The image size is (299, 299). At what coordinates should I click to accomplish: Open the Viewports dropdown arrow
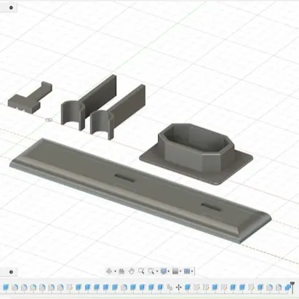point(192,271)
